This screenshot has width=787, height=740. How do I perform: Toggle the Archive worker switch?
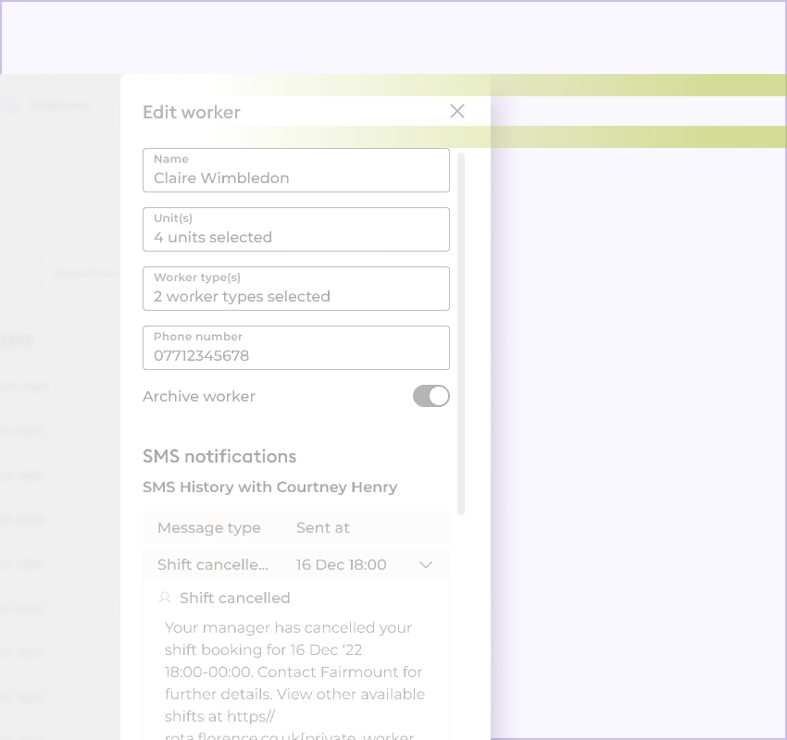[431, 396]
